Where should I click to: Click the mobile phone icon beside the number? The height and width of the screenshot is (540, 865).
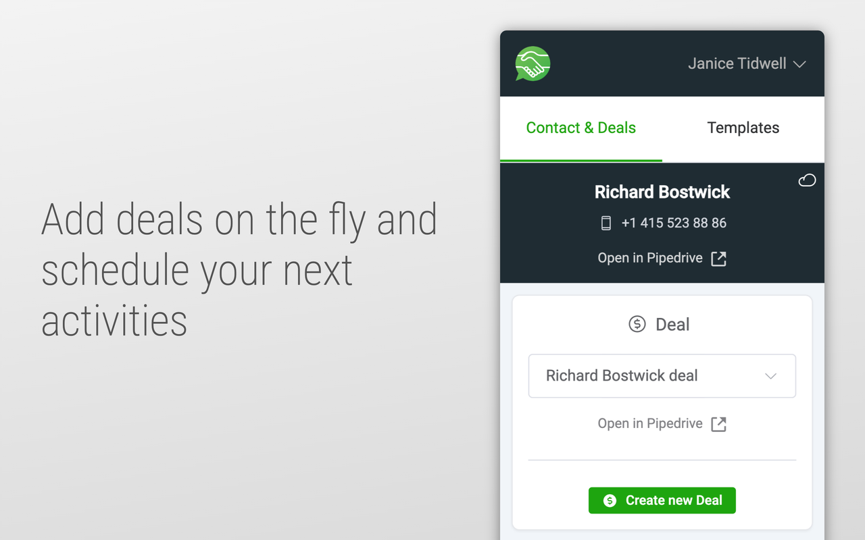pos(606,223)
